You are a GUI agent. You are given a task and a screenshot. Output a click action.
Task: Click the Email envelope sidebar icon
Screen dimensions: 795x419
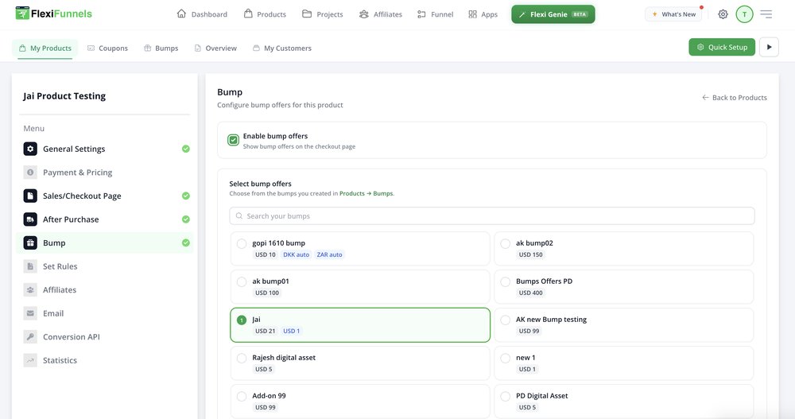point(30,313)
